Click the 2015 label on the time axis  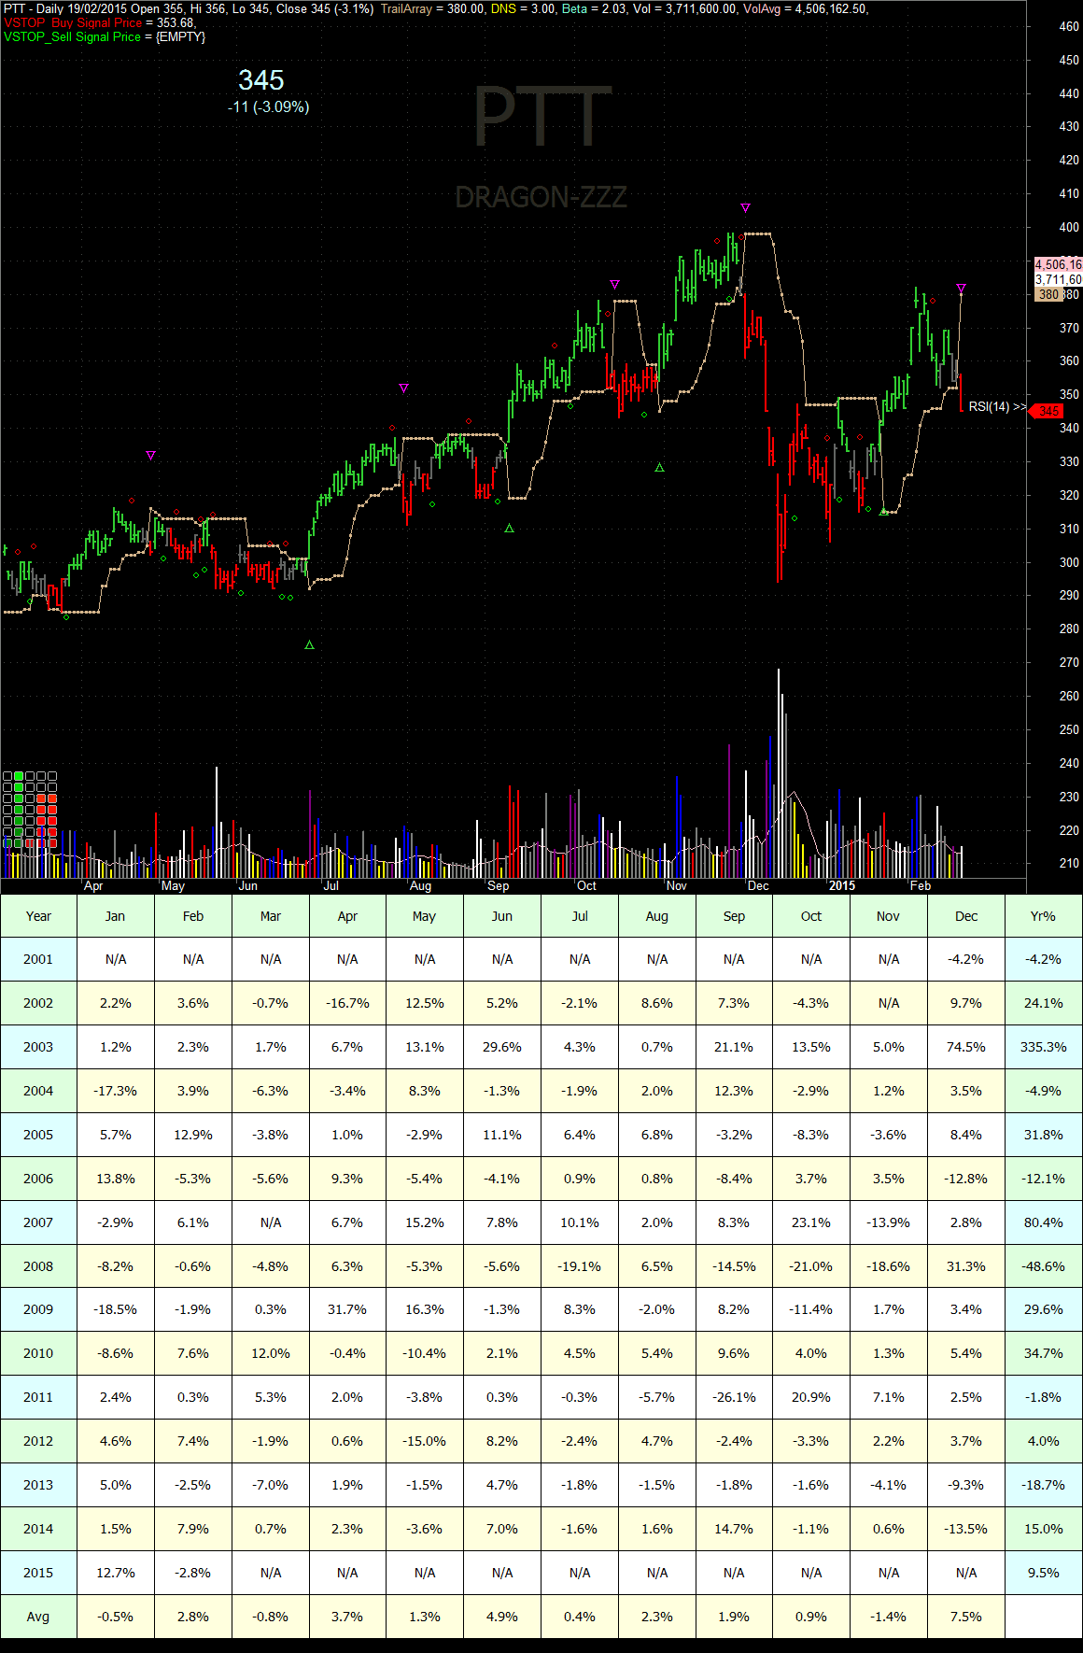point(842,885)
